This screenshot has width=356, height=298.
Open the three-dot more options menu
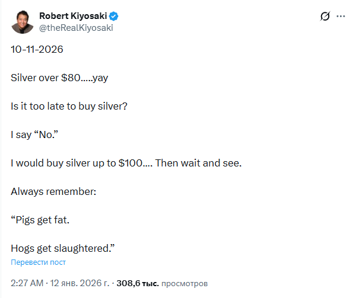click(341, 17)
